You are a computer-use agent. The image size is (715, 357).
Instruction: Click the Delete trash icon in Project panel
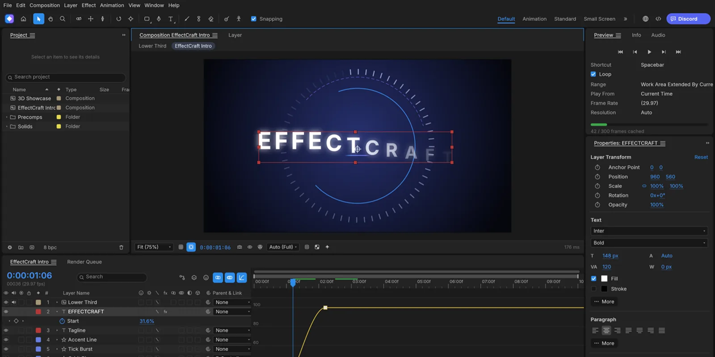[x=122, y=248]
